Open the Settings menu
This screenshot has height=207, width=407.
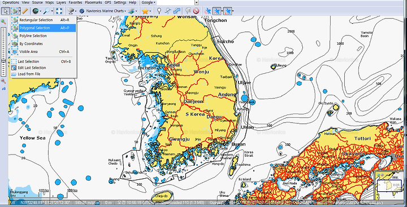click(120, 3)
